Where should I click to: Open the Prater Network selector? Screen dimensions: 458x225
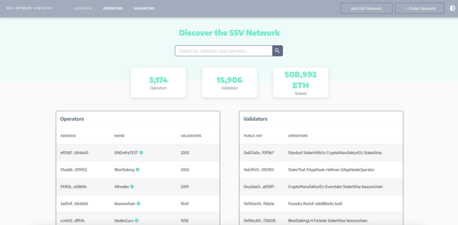tap(419, 8)
